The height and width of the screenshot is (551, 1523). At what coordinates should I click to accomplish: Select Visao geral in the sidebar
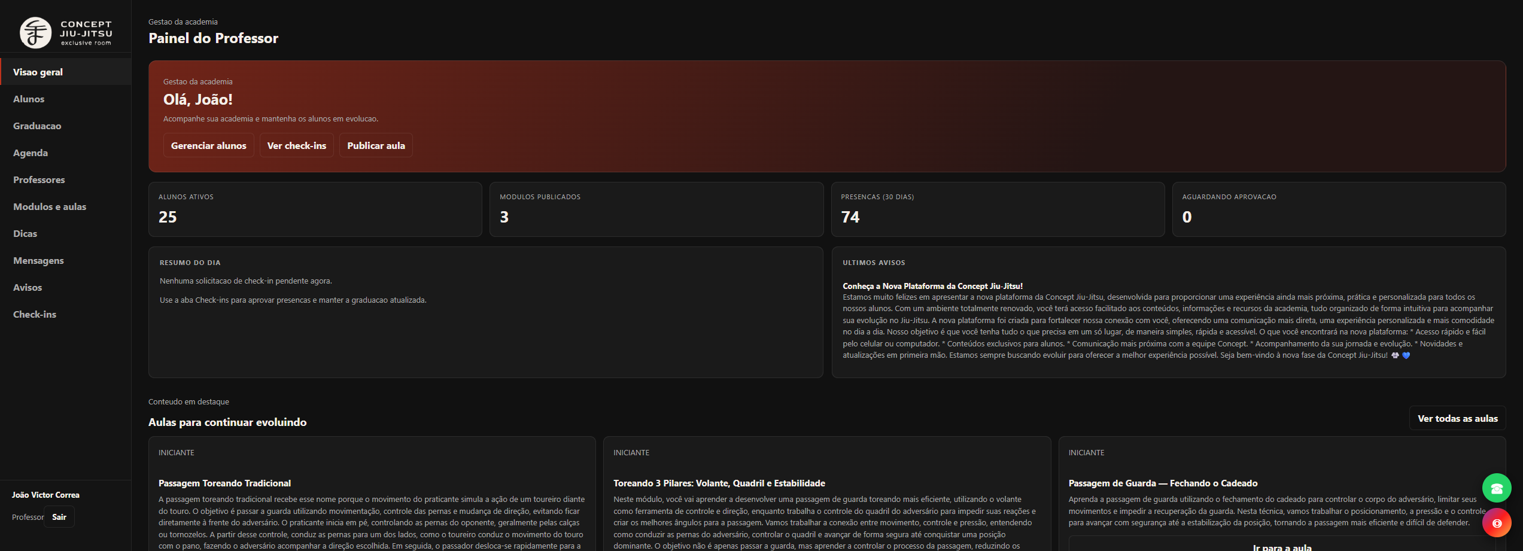(66, 72)
